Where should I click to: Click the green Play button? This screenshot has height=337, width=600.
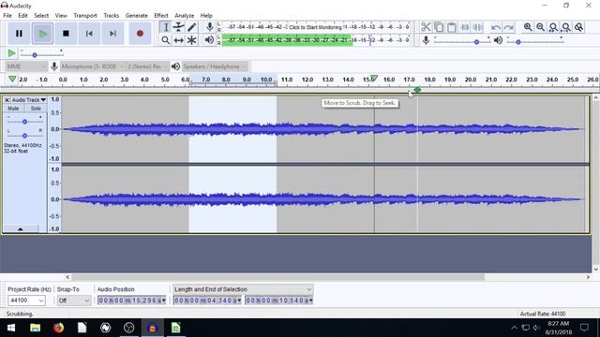coord(42,34)
